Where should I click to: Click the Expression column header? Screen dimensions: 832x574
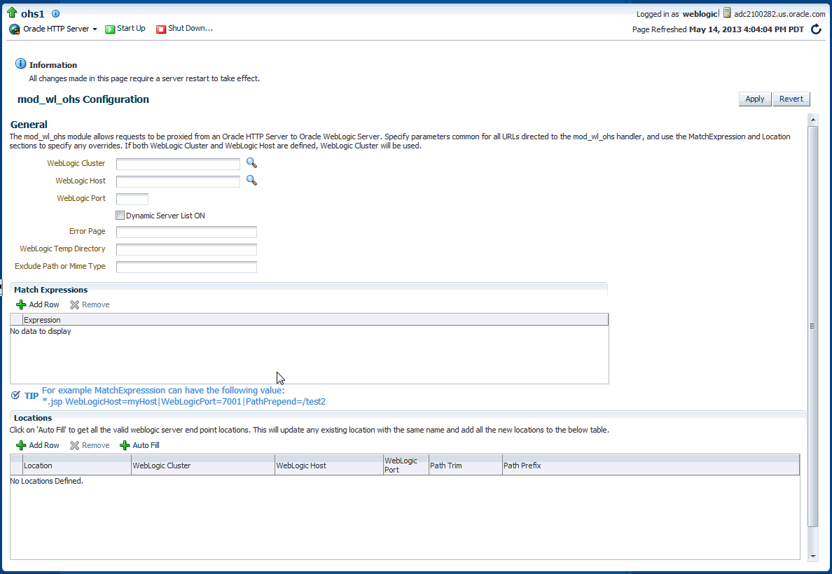(315, 320)
